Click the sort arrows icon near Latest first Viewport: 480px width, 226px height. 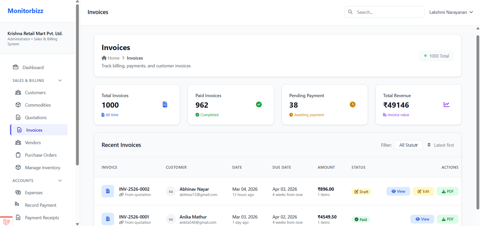click(x=429, y=145)
